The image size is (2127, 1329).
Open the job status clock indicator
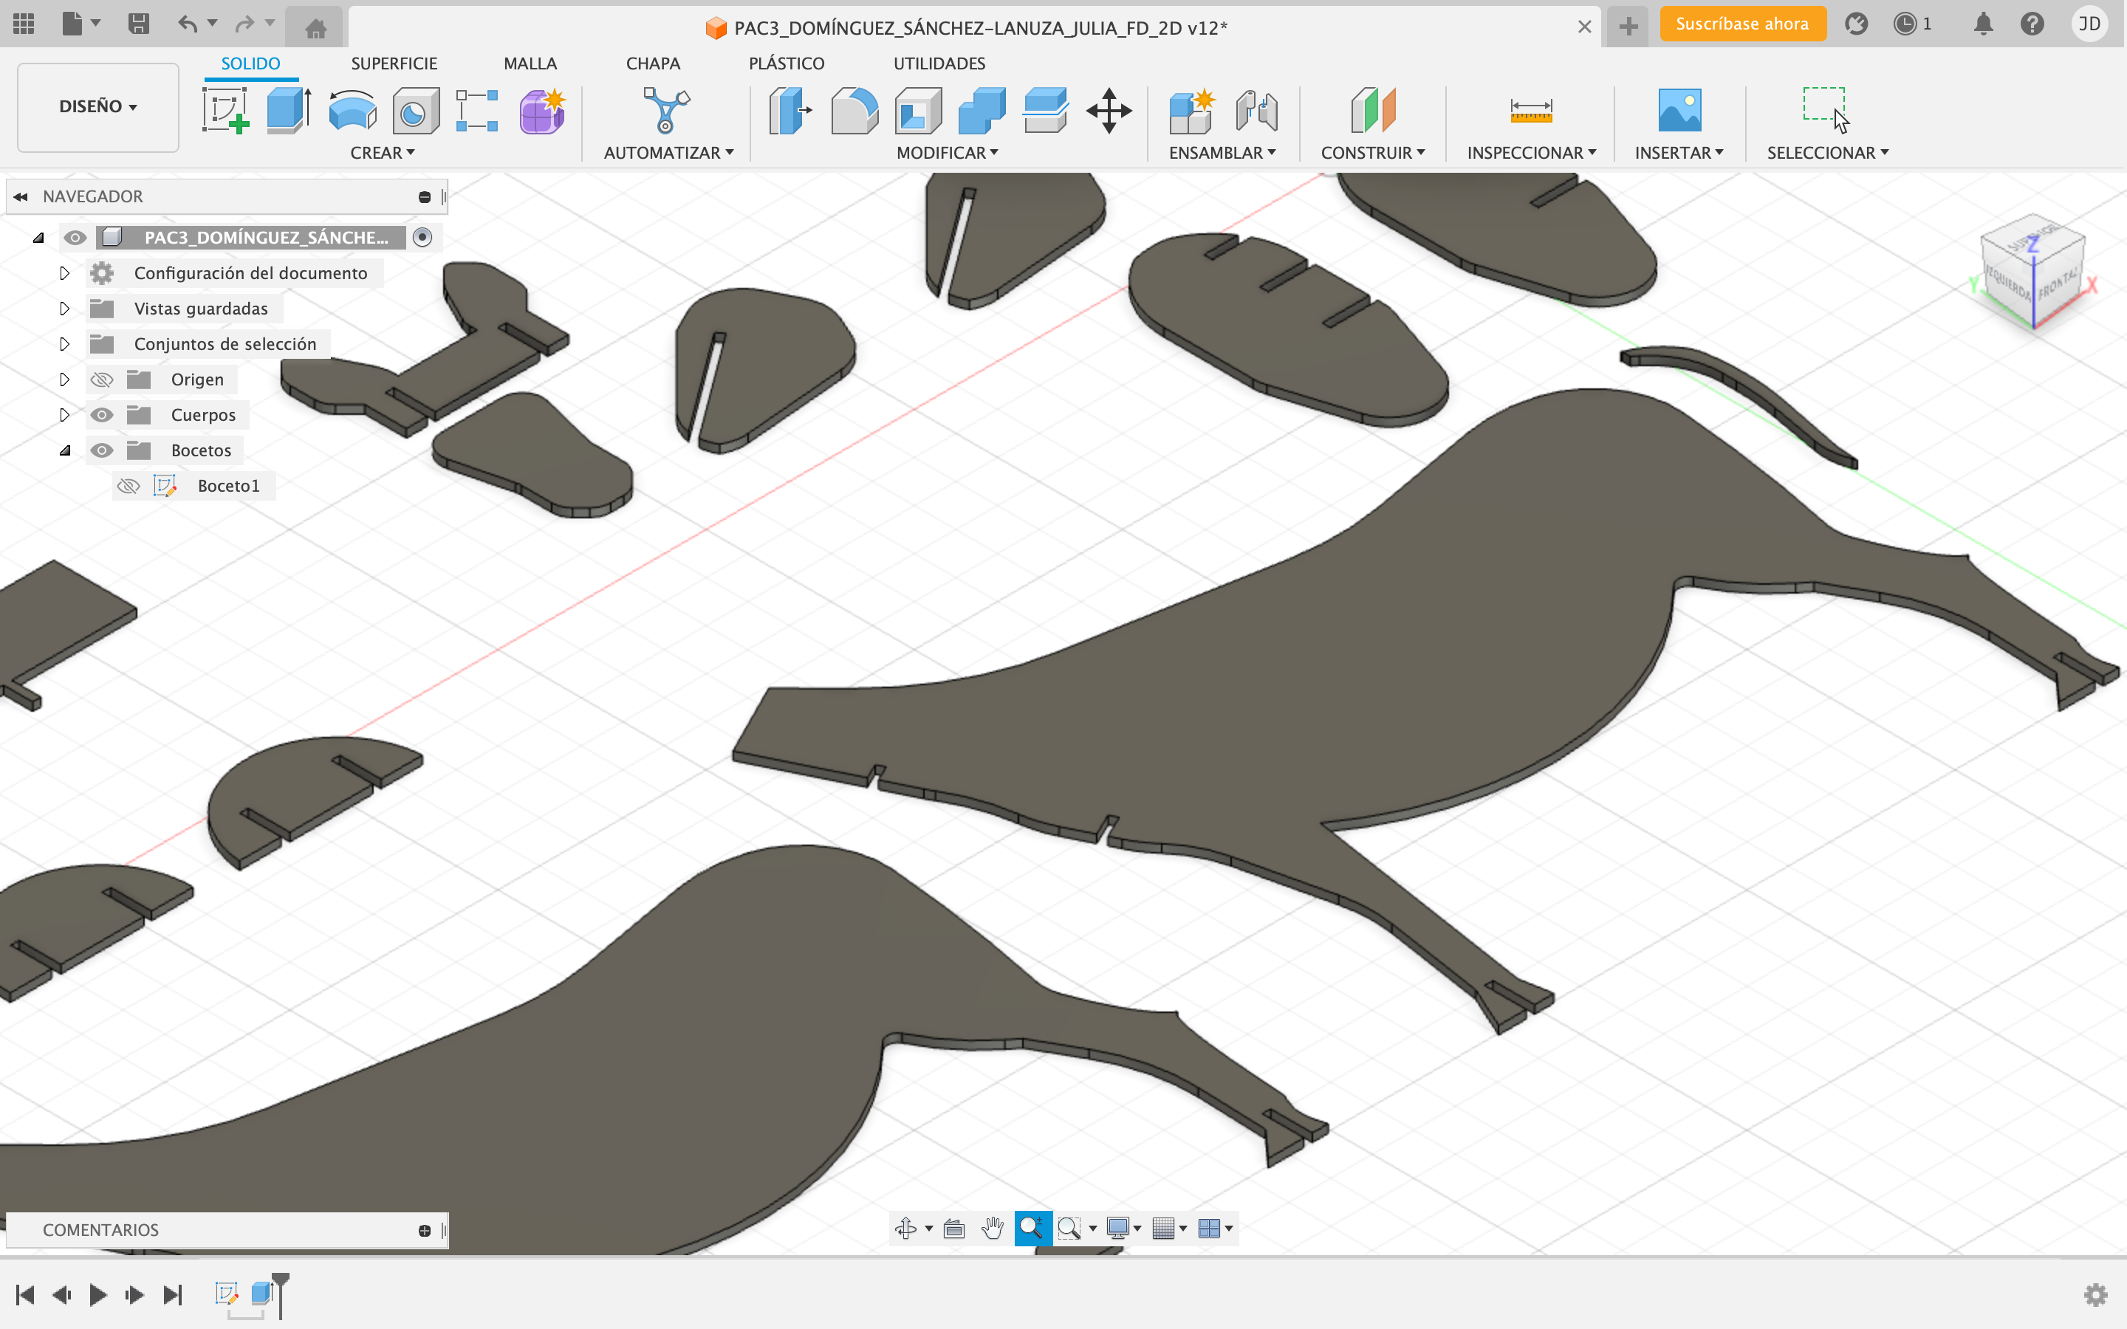tap(1913, 24)
